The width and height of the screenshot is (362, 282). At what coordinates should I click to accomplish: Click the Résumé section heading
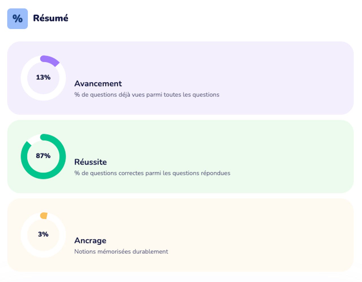51,18
